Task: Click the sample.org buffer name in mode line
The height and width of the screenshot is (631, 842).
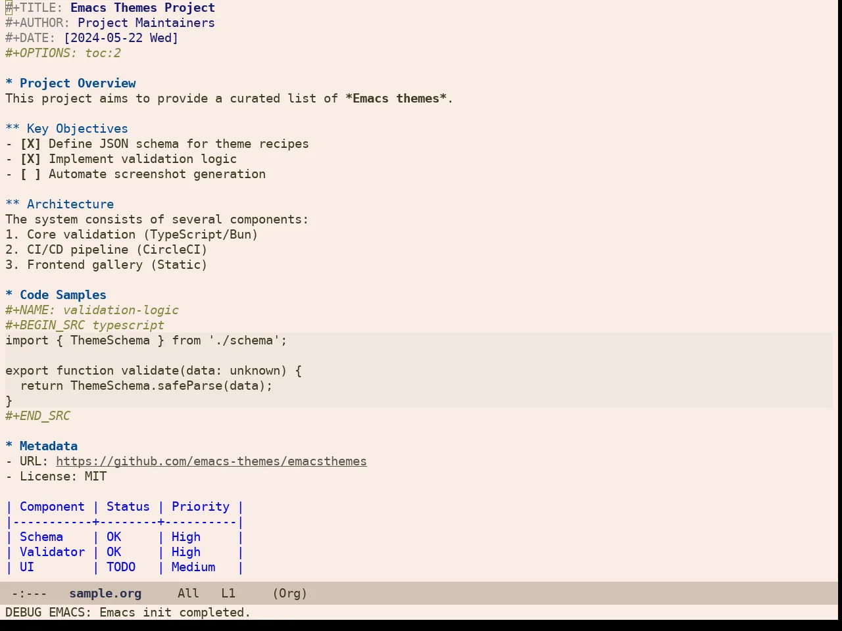Action: pos(105,594)
